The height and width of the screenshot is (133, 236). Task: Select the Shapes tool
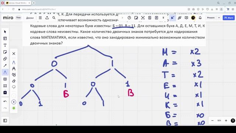click(5, 59)
